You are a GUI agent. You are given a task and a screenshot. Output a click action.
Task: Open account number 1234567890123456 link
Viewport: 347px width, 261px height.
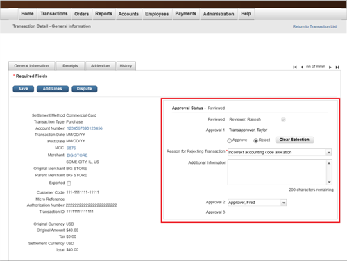[85, 128]
